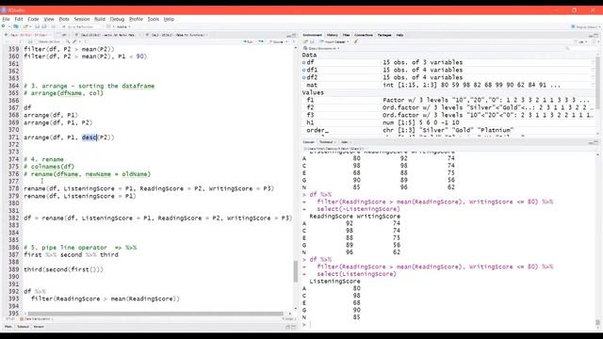Click the Re-run previous code icon
603x339 pixels.
pyautogui.click(x=261, y=41)
